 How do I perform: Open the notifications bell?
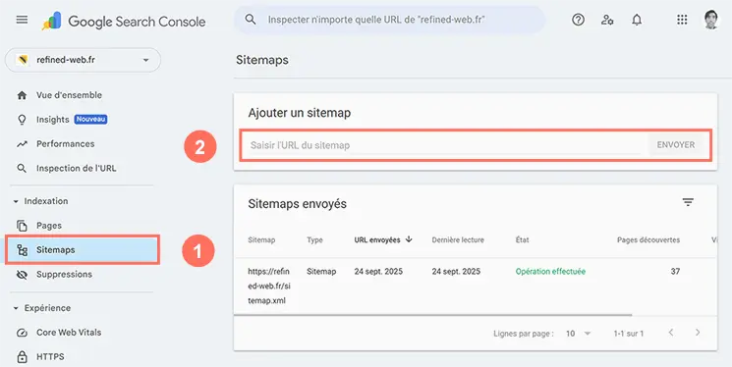click(x=637, y=20)
